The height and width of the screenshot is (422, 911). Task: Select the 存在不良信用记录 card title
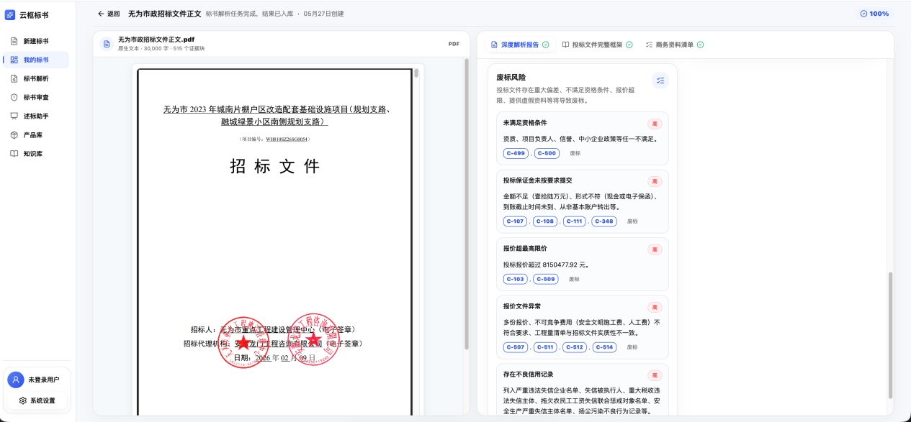click(528, 375)
